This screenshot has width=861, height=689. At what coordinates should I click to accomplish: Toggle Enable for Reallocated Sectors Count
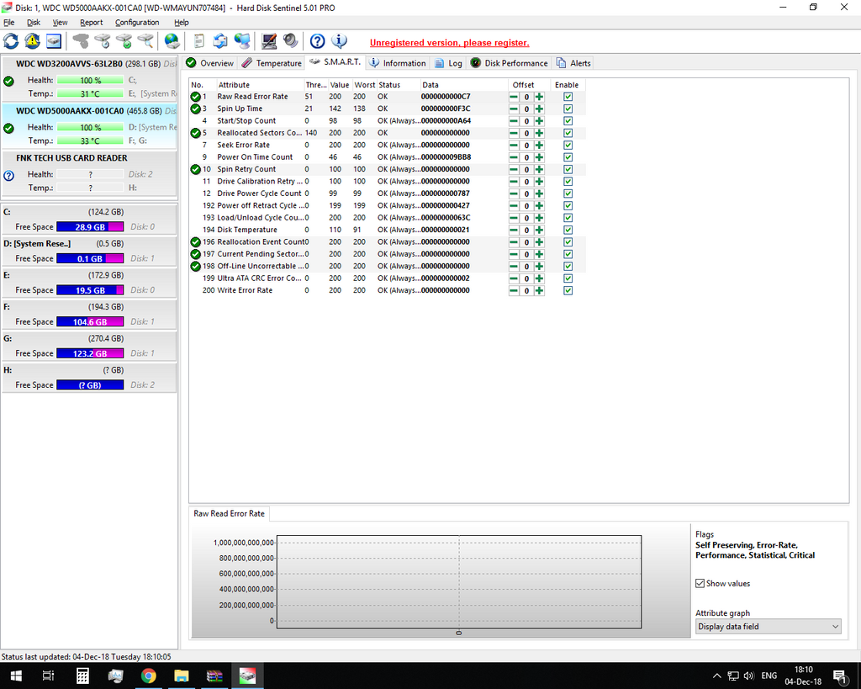pyautogui.click(x=568, y=133)
